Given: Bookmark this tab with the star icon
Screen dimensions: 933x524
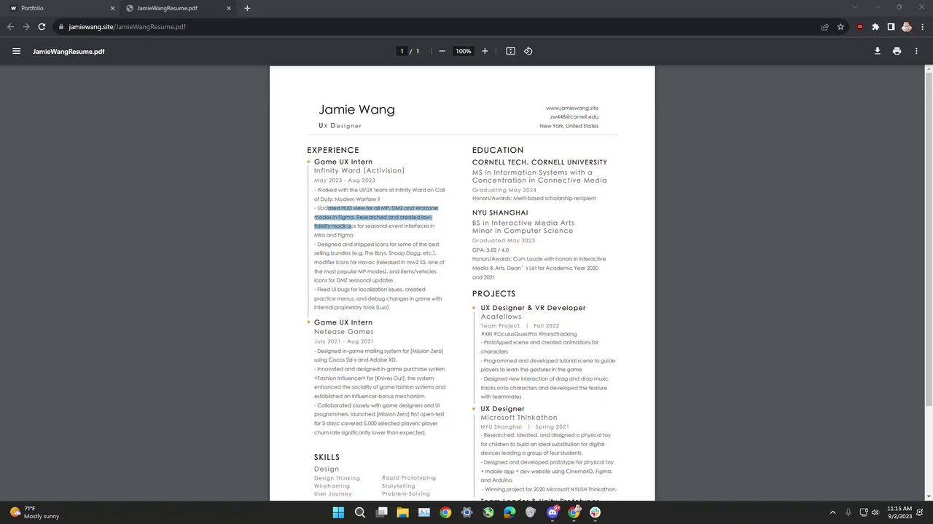Looking at the screenshot, I should pyautogui.click(x=840, y=27).
